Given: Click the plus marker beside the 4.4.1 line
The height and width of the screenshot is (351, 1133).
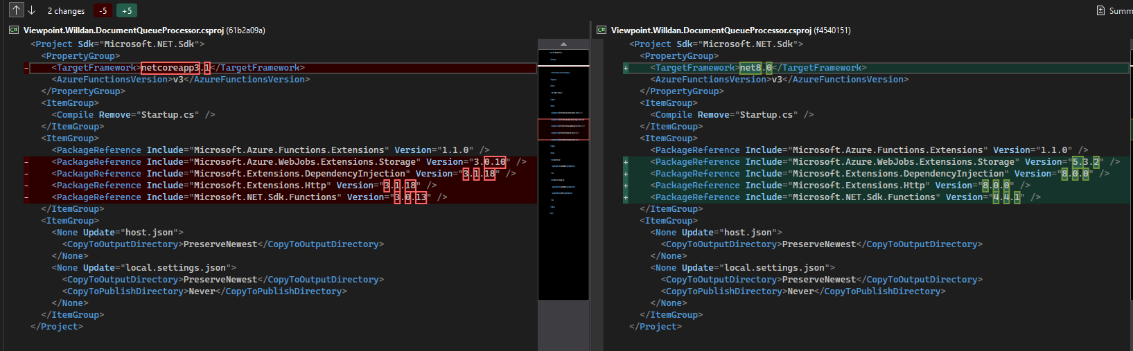Looking at the screenshot, I should (x=626, y=197).
